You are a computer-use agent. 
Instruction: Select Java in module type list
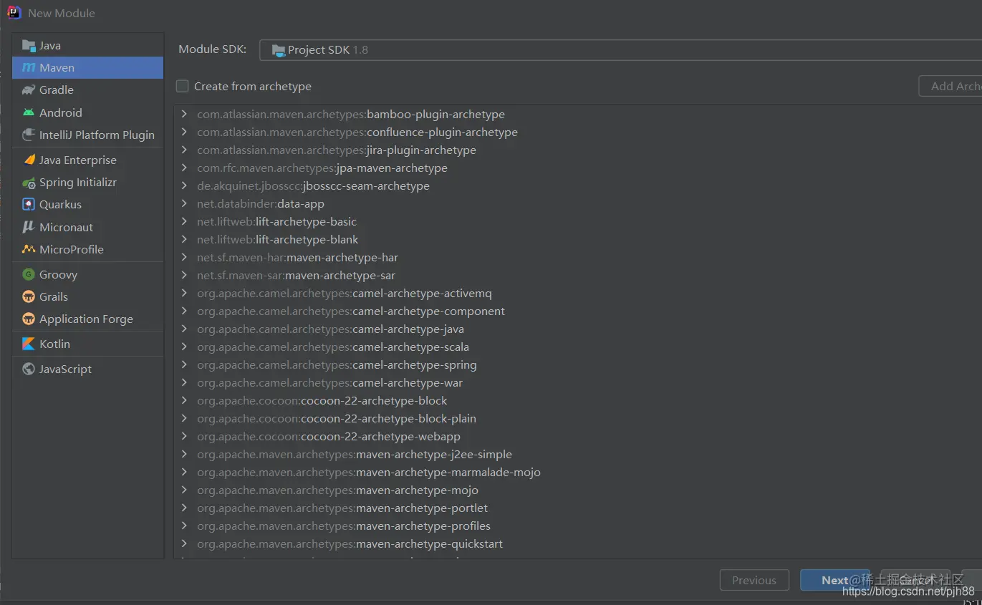click(x=88, y=46)
